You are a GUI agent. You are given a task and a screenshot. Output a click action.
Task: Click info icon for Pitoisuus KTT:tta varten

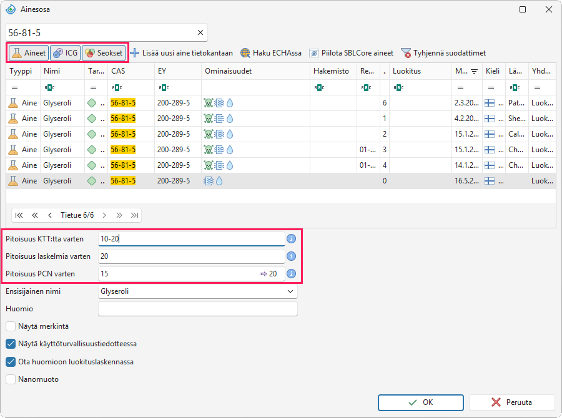point(292,238)
